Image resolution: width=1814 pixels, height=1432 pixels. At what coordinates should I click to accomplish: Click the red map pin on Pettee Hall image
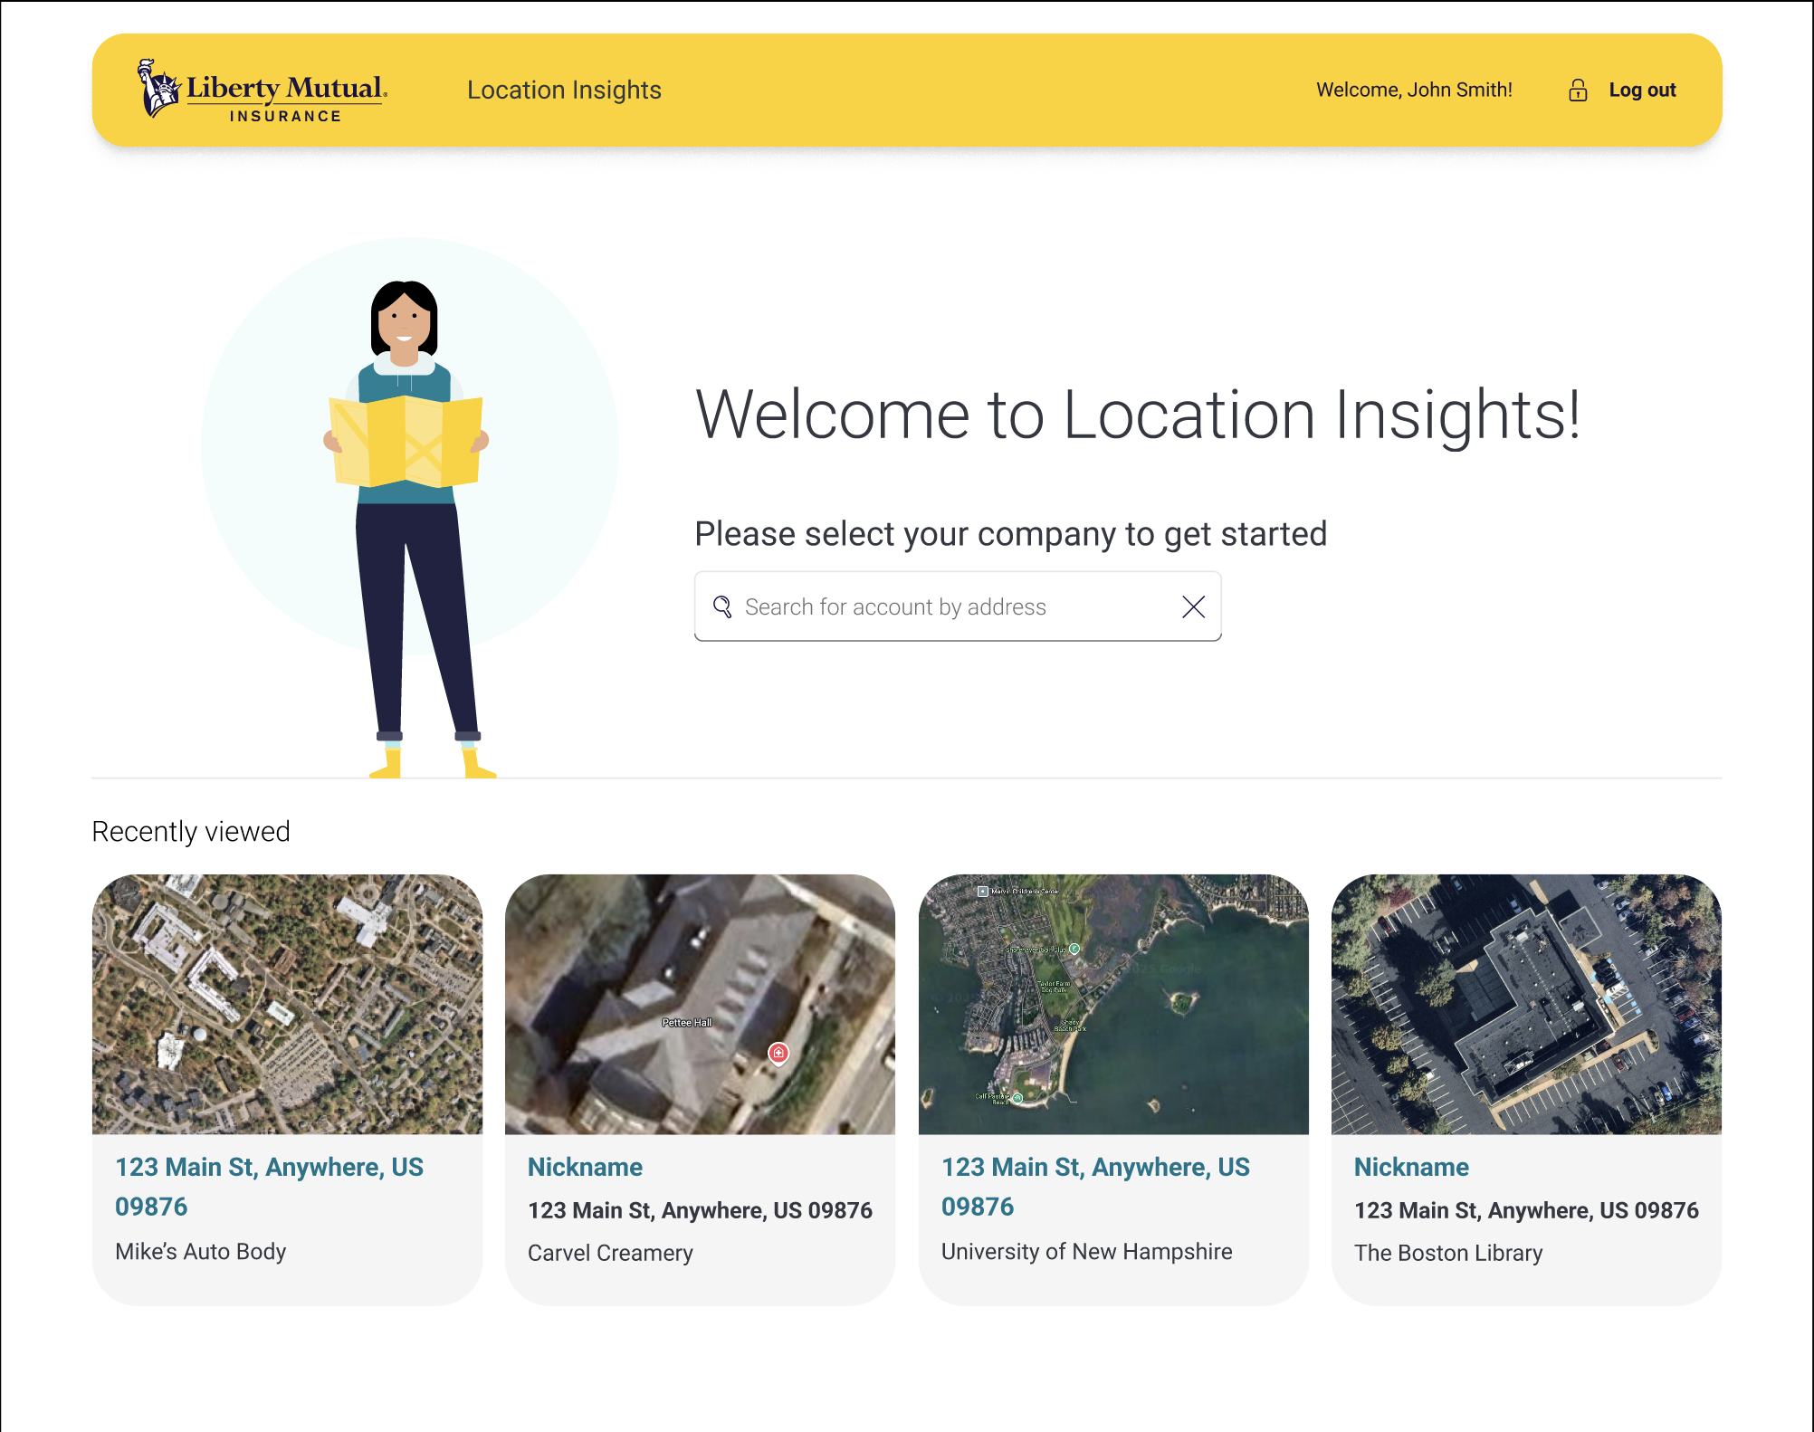(778, 1052)
